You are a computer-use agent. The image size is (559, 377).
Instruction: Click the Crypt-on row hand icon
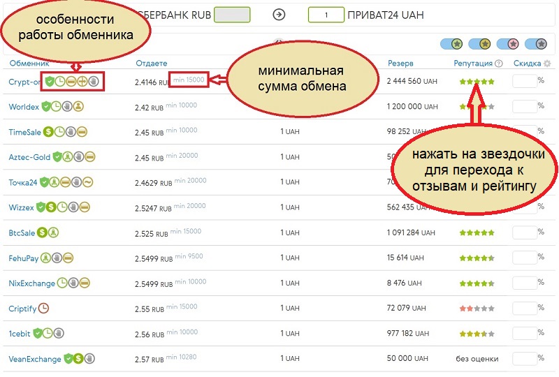point(94,82)
